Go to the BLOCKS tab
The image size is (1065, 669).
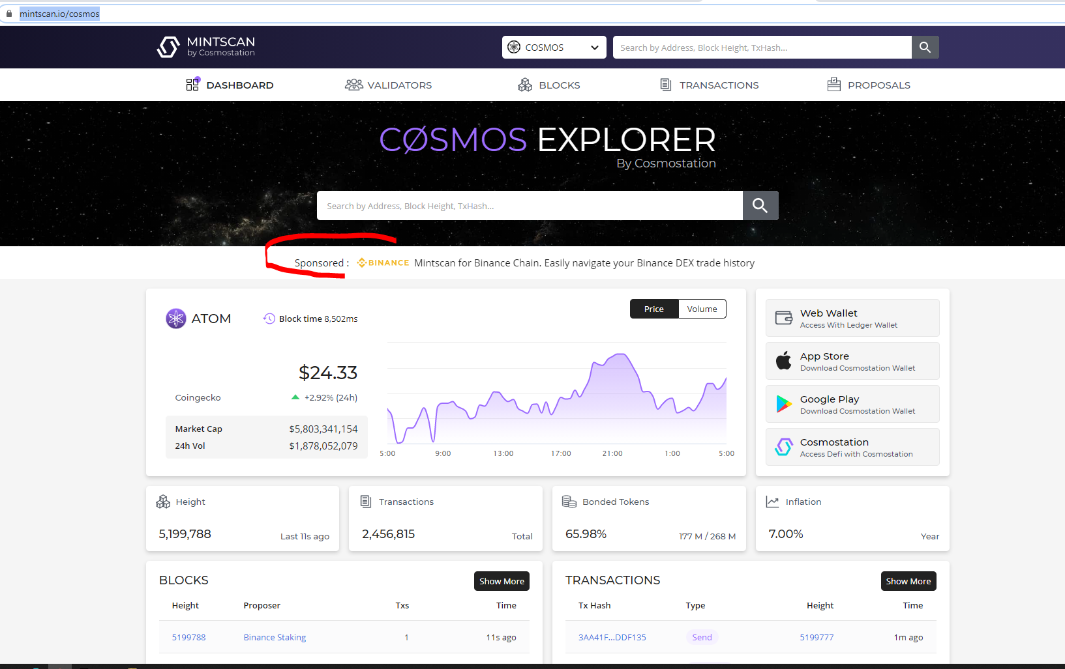[549, 85]
